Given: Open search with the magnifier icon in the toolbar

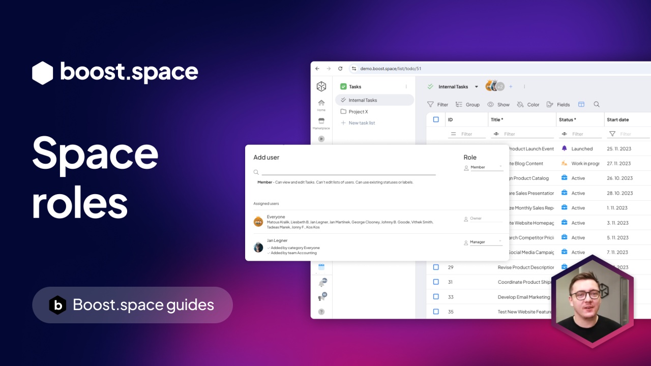Looking at the screenshot, I should [597, 104].
